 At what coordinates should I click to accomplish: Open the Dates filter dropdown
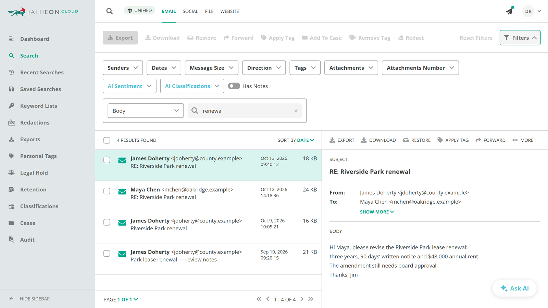point(164,68)
